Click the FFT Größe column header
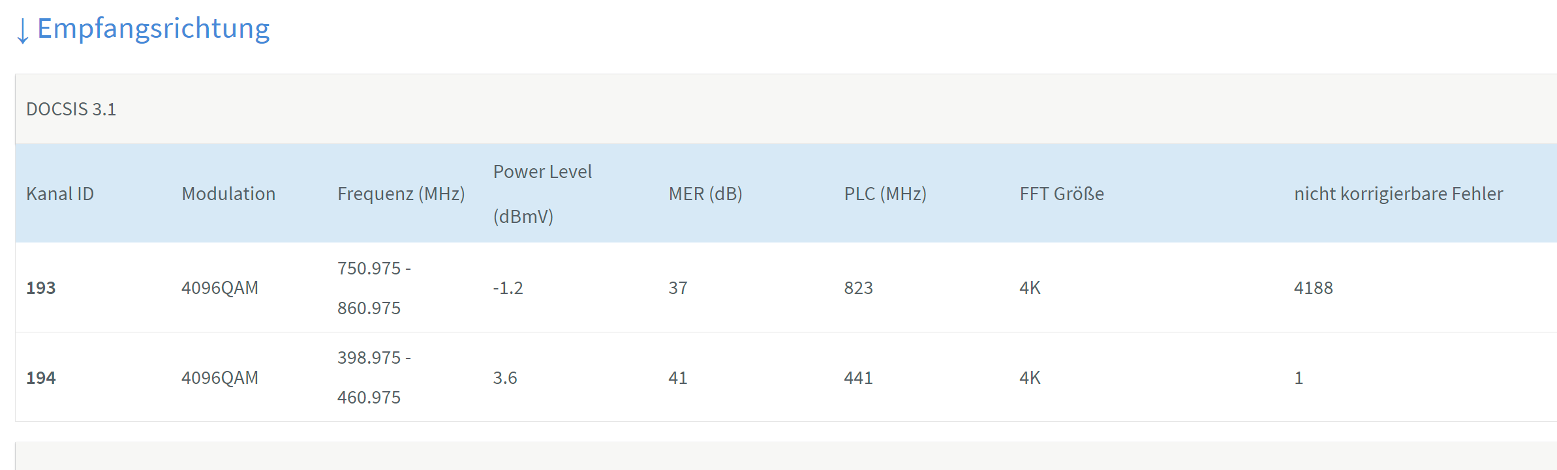This screenshot has width=1557, height=470. (1062, 194)
